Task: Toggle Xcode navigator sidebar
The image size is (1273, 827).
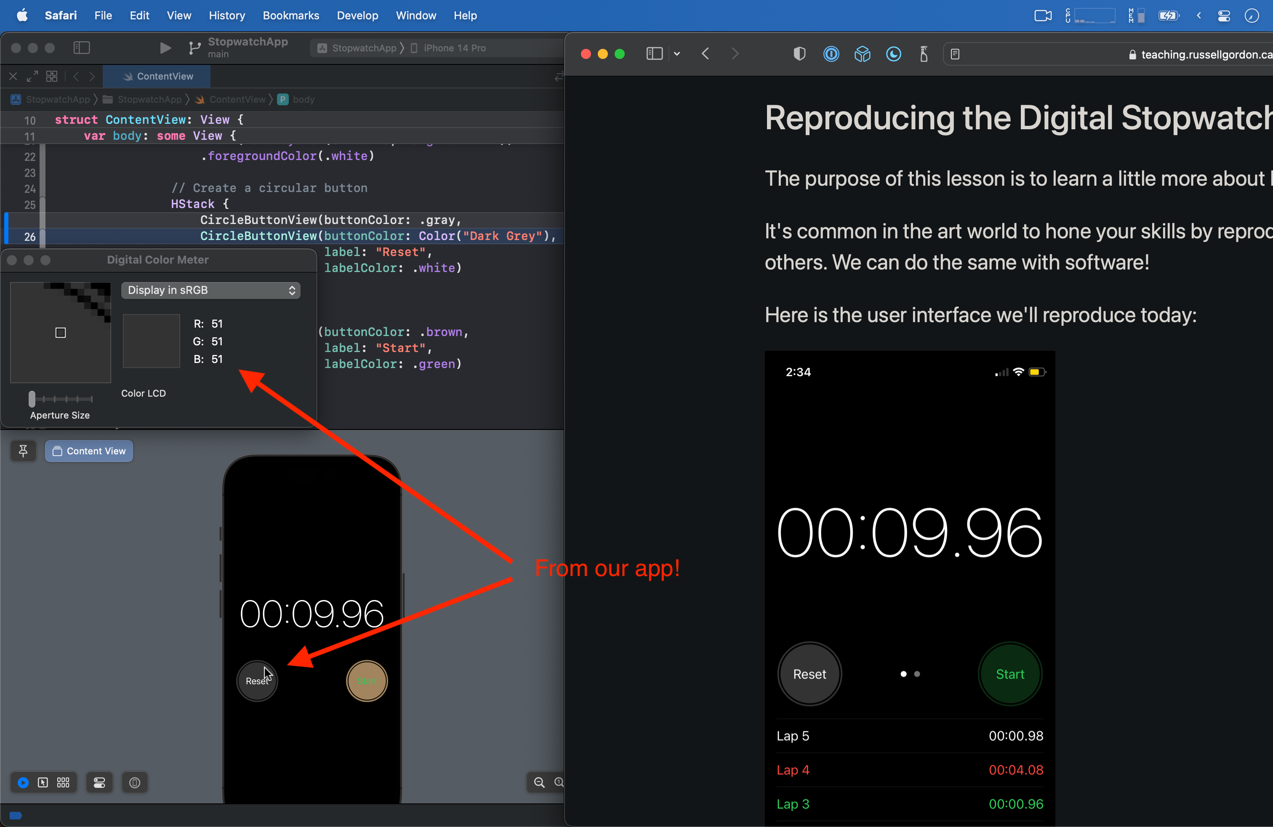Action: click(81, 48)
